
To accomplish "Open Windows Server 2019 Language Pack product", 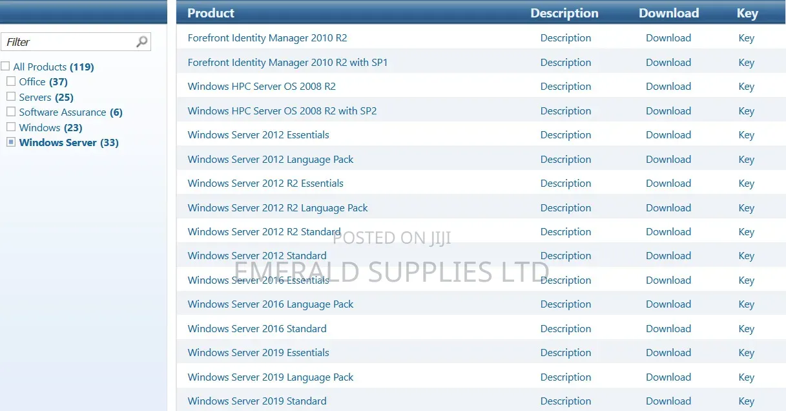I will pos(271,377).
